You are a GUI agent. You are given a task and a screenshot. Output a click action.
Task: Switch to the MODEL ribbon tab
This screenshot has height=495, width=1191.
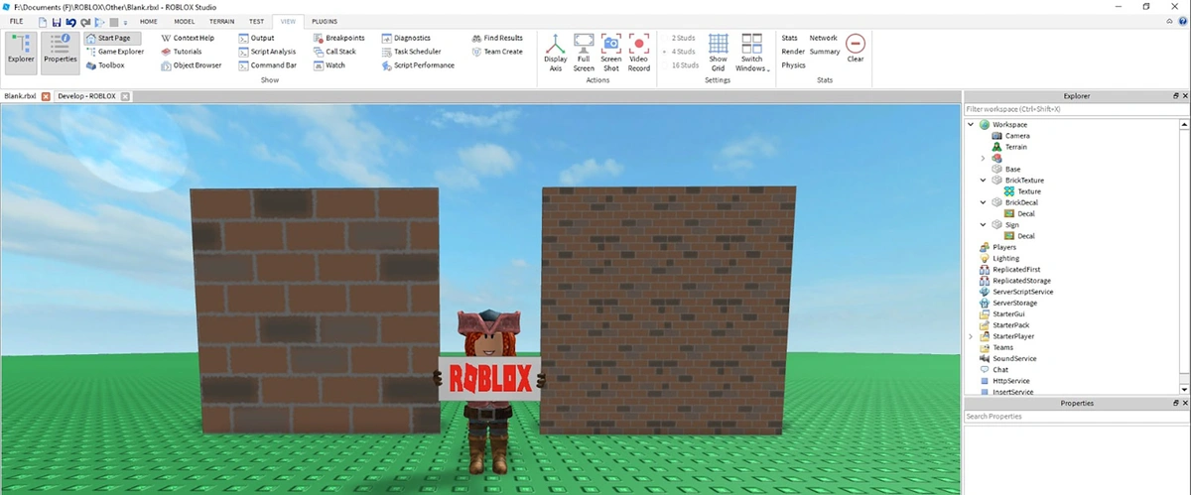184,21
